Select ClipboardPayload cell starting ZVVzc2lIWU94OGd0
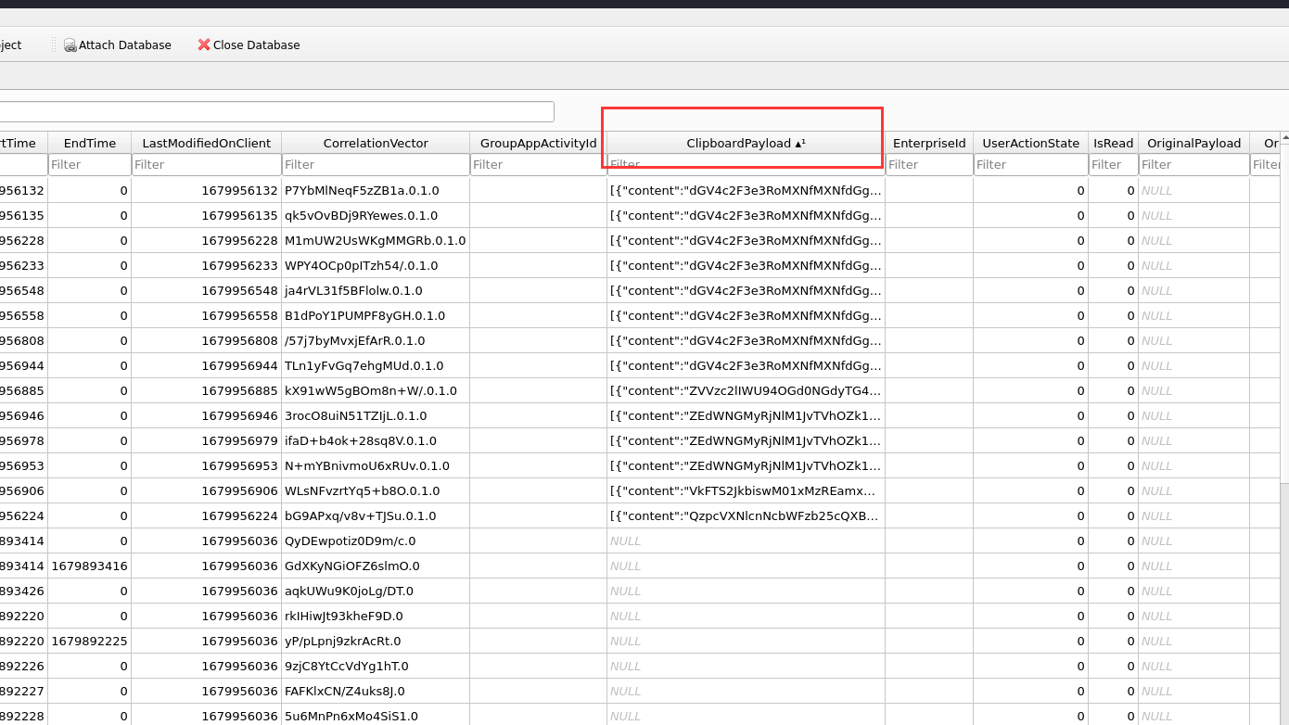 (746, 390)
